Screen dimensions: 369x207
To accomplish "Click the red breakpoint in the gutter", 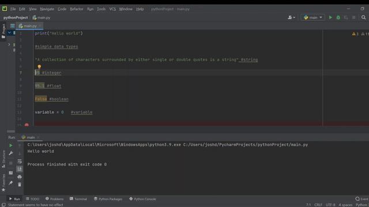I will 27,125.
